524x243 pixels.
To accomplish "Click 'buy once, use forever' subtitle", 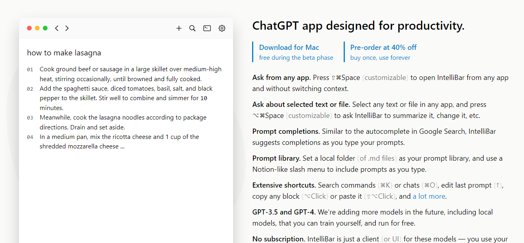I will coord(380,58).
